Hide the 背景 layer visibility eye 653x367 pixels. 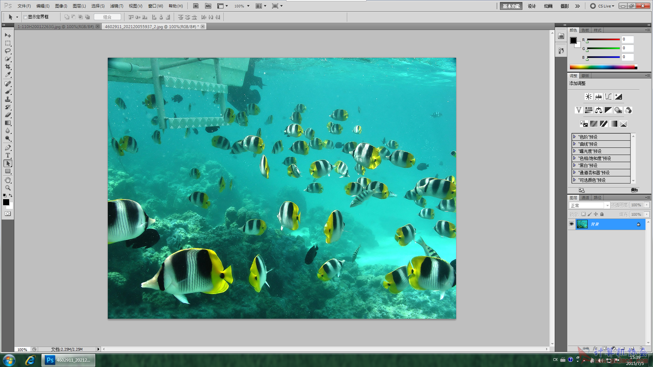tap(571, 224)
